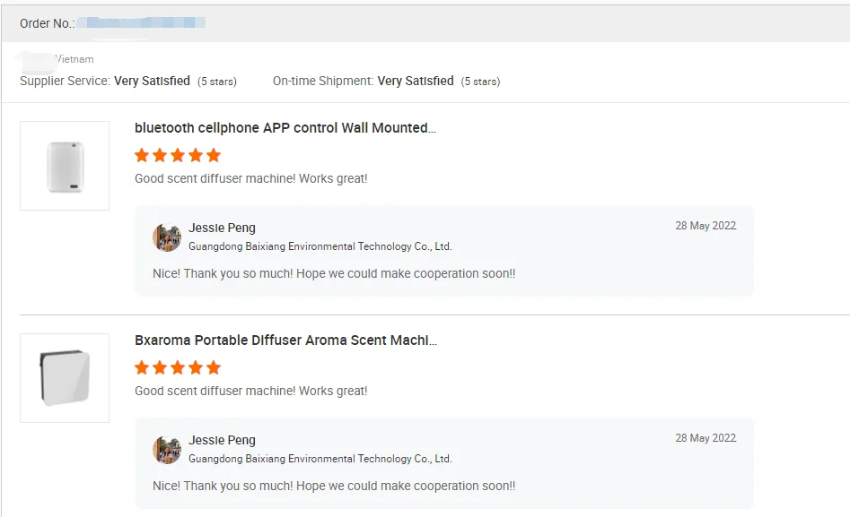This screenshot has width=850, height=517.
Task: Click the 28 May 2022 date on the Bxaroma reply
Action: coord(705,438)
